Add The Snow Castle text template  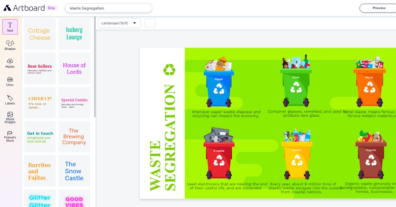(74, 171)
